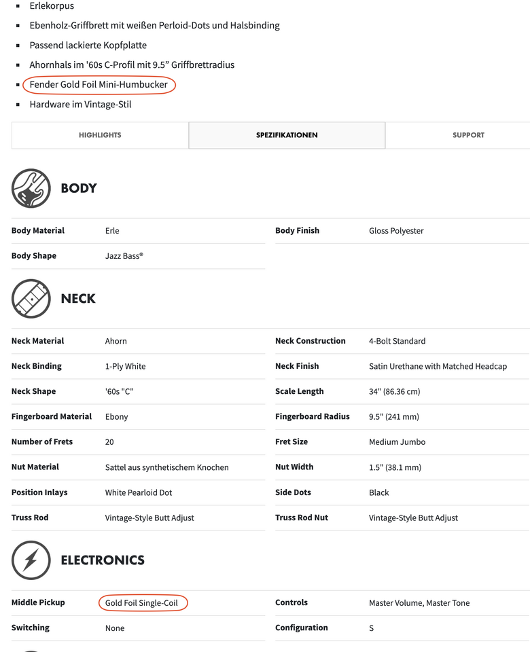The height and width of the screenshot is (652, 530).
Task: Click the circled Gold Foil Single-Coil value
Action: (143, 603)
